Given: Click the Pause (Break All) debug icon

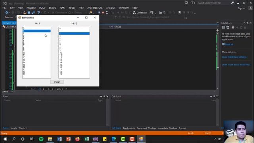Looking at the screenshot, I should coord(99,12).
